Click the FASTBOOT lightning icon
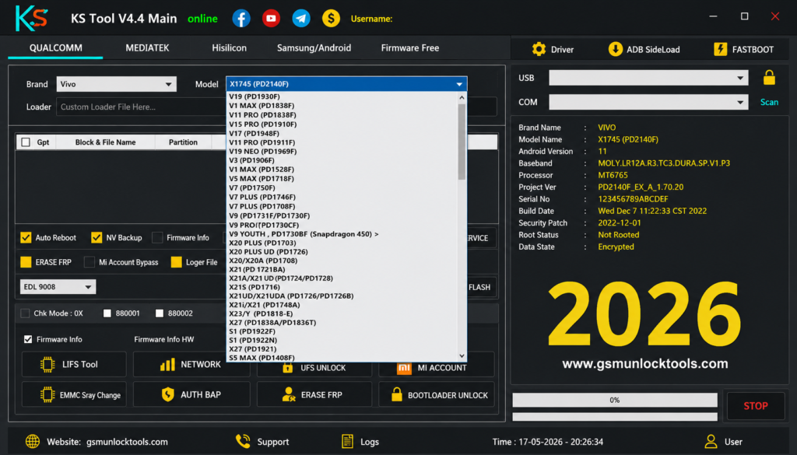The width and height of the screenshot is (797, 455). pos(720,49)
